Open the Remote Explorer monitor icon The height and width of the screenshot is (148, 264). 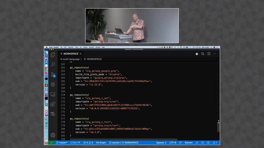click(53, 94)
